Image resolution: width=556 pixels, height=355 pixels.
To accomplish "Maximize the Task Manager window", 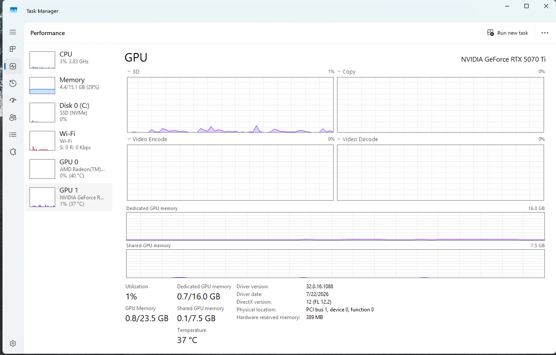I will [526, 6].
